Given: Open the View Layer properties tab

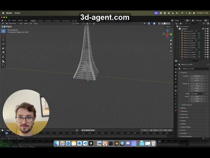Looking at the screenshot, I should coord(176,76).
